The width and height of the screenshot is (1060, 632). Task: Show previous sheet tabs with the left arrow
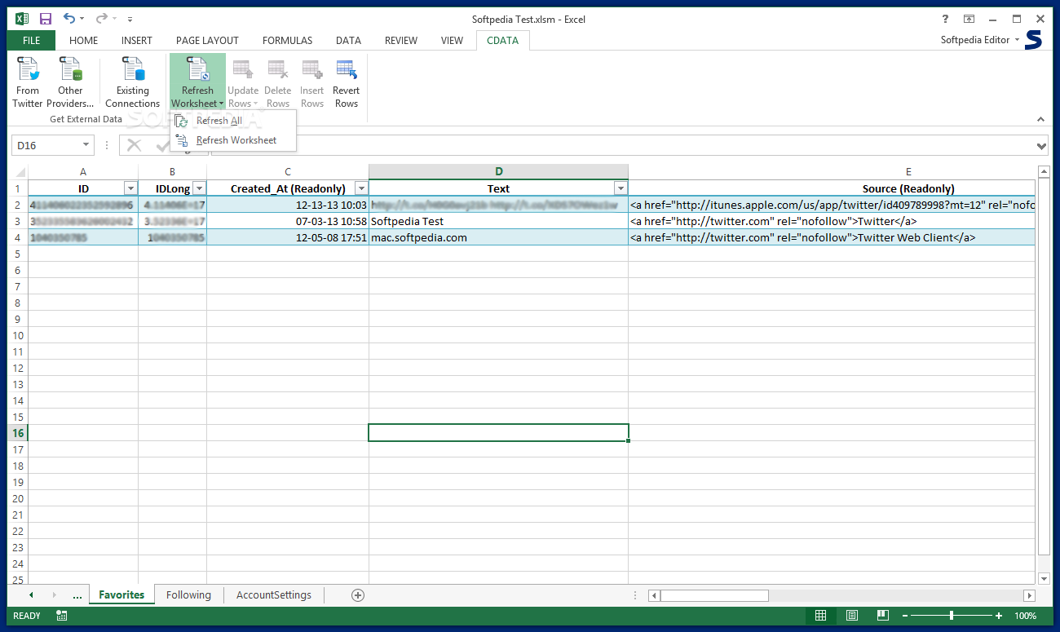(x=31, y=595)
